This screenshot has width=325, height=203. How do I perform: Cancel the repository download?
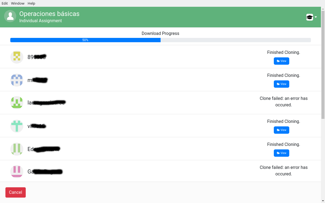point(15,192)
